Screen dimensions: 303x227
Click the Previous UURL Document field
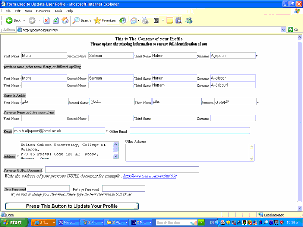pyautogui.click(x=122, y=170)
